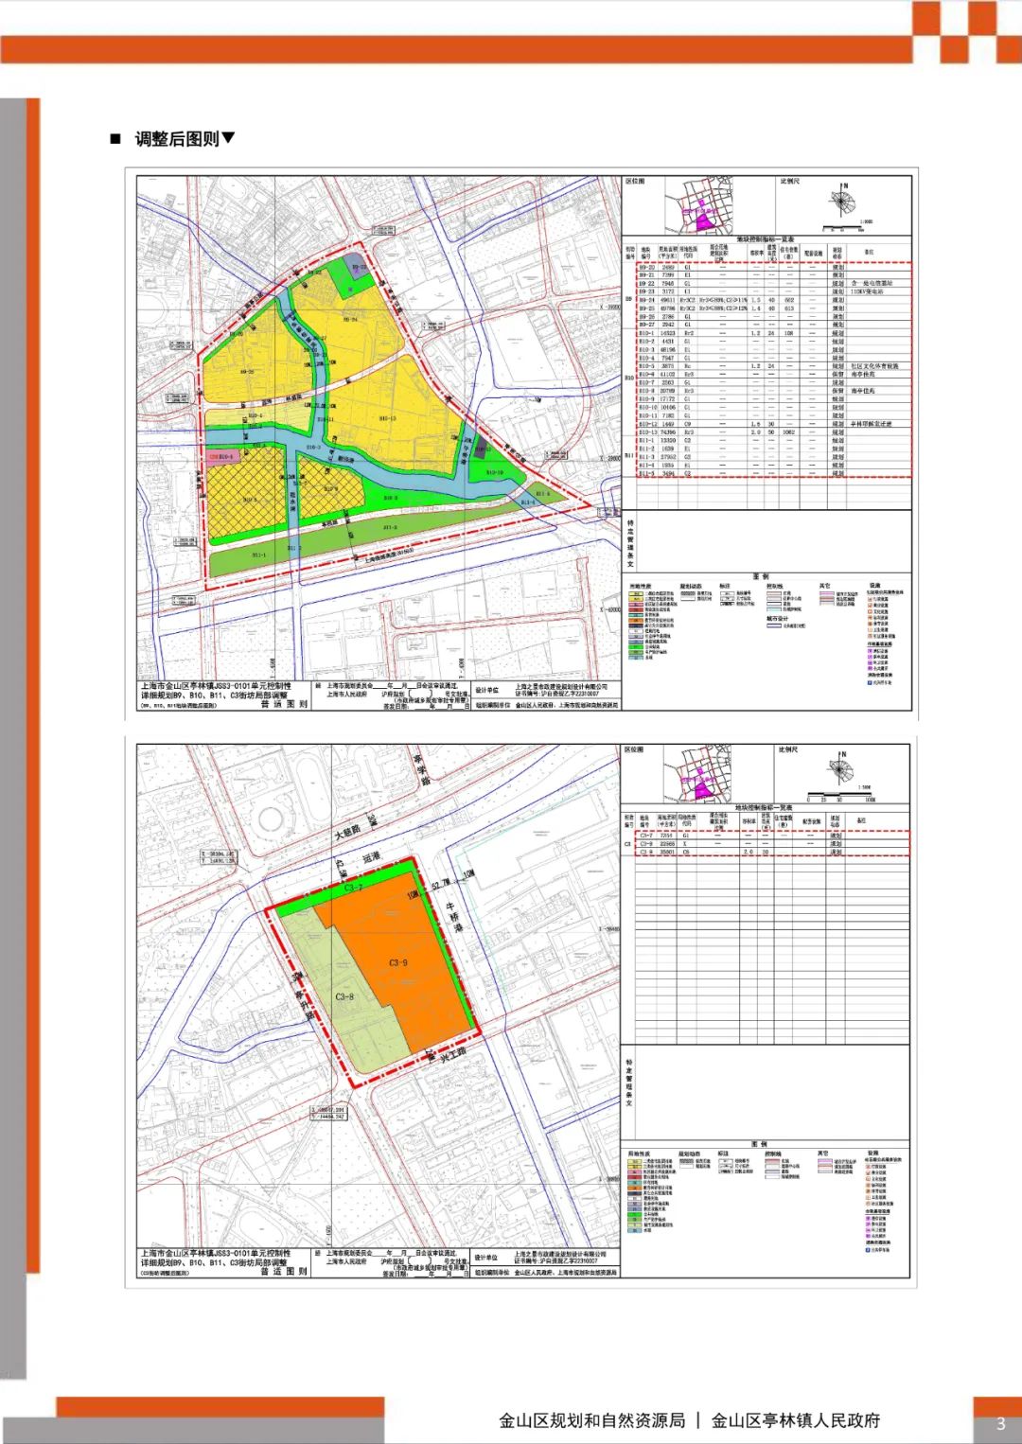Screen dimensions: 1022x1444
Task: Click the north arrow compass on the lower plan
Action: pos(842,768)
